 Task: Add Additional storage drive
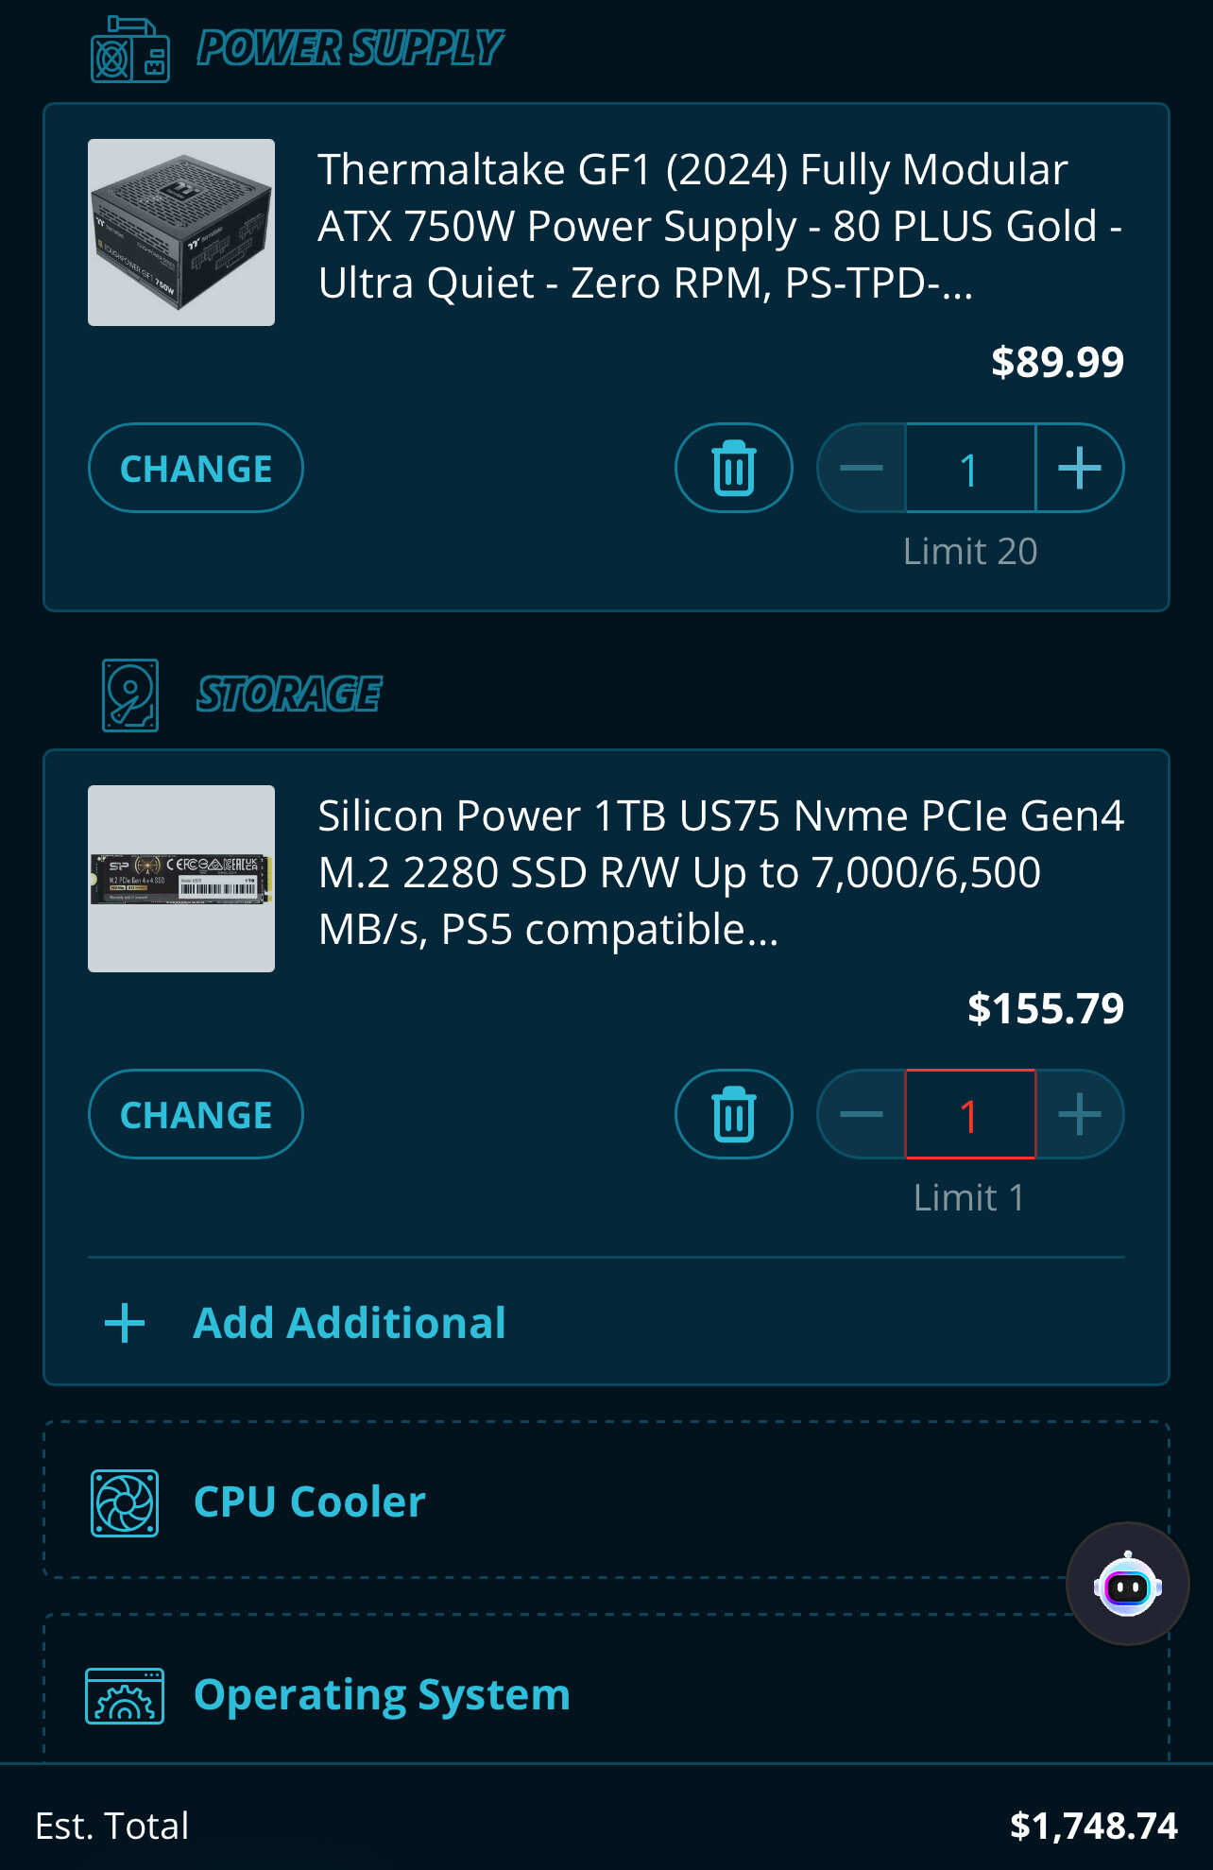349,1323
